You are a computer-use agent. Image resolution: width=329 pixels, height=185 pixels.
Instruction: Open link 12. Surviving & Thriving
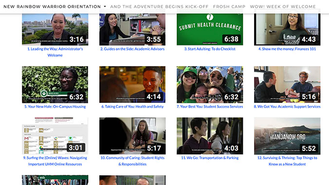[x=287, y=161]
